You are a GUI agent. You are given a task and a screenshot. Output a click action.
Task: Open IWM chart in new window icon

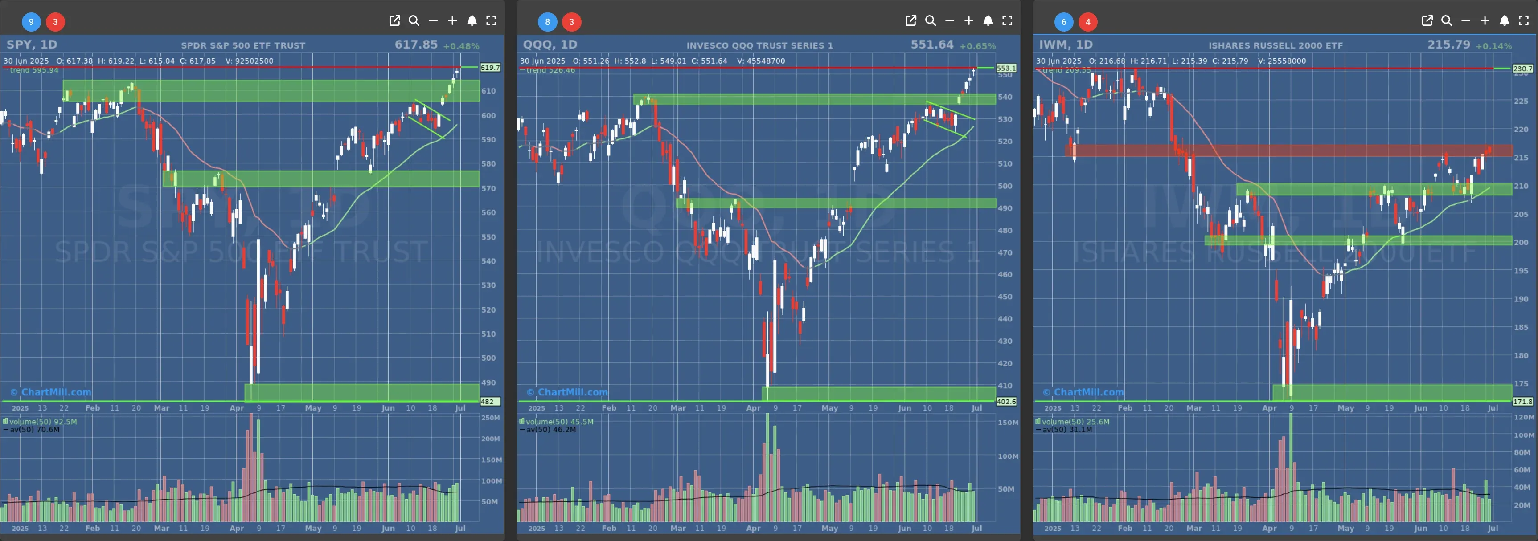(x=1427, y=21)
